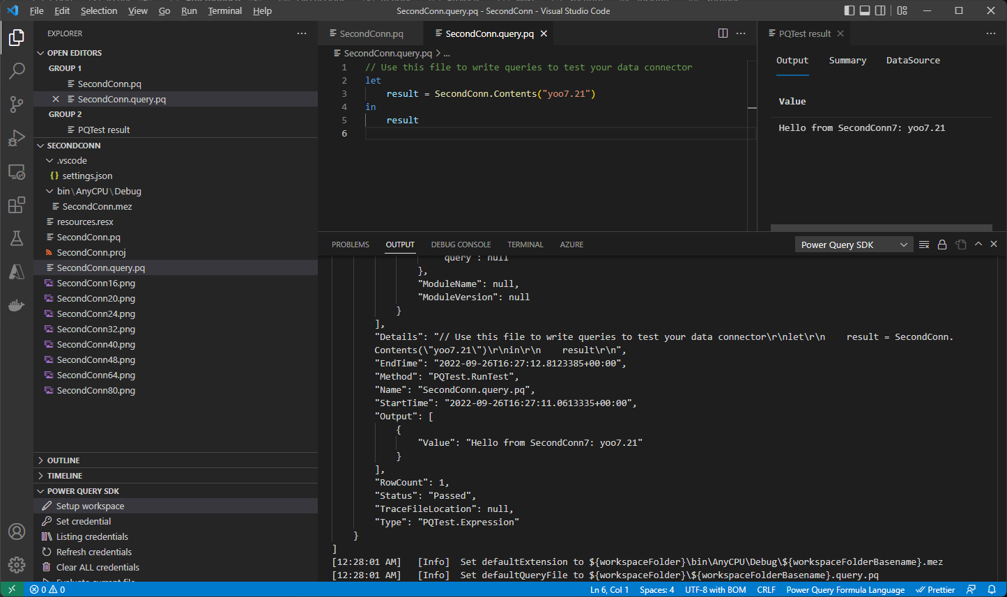Open the DataSource tab in PQTest result
1007x597 pixels.
pyautogui.click(x=913, y=61)
